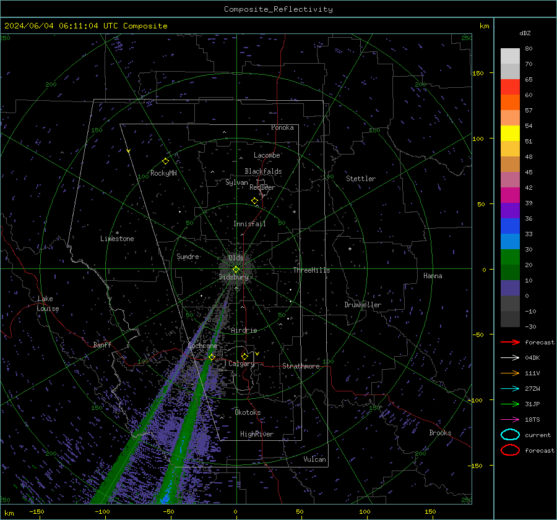The height and width of the screenshot is (520, 557).
Task: Click the cyan current ellipse in legend
Action: (510, 435)
